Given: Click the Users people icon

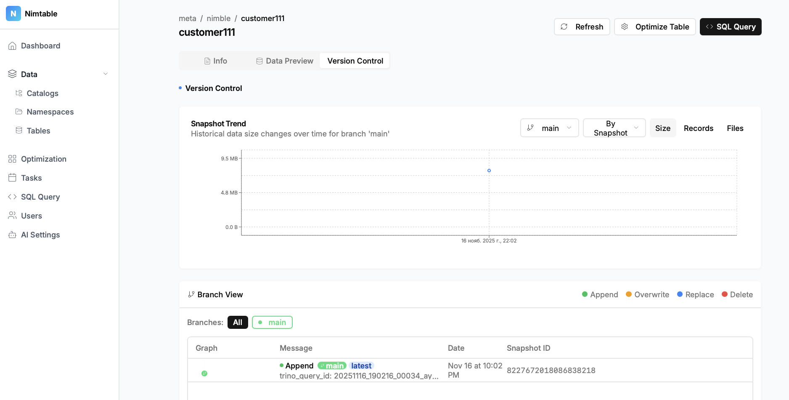Looking at the screenshot, I should pos(12,216).
